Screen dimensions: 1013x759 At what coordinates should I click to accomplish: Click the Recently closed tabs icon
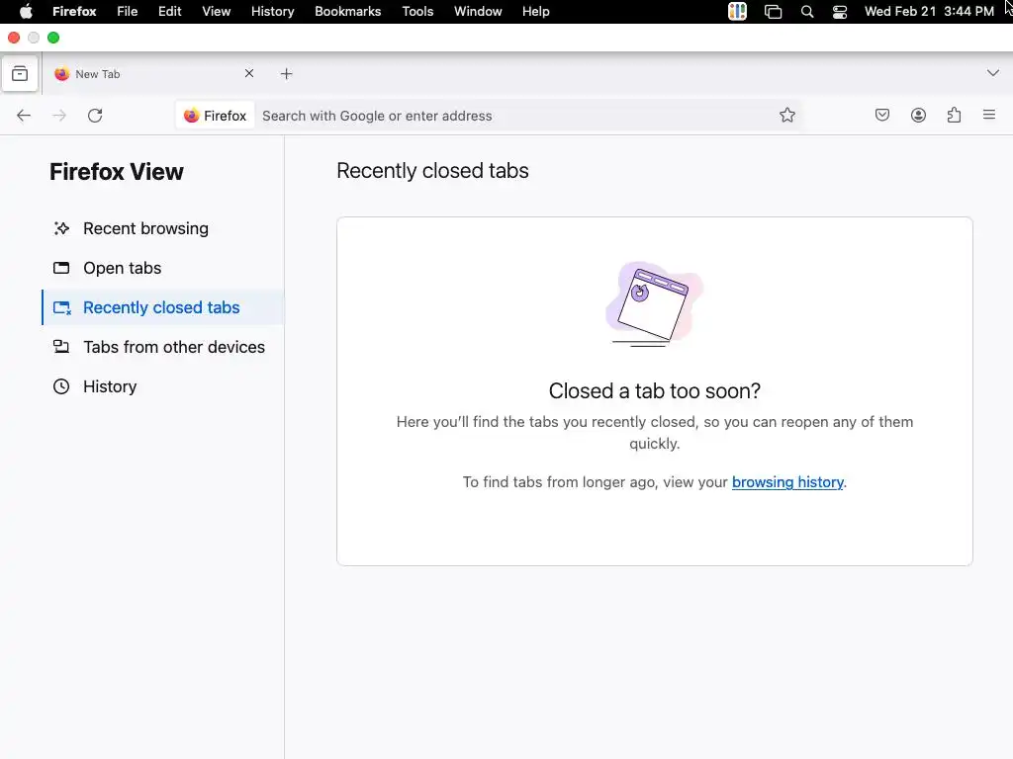[x=62, y=308]
